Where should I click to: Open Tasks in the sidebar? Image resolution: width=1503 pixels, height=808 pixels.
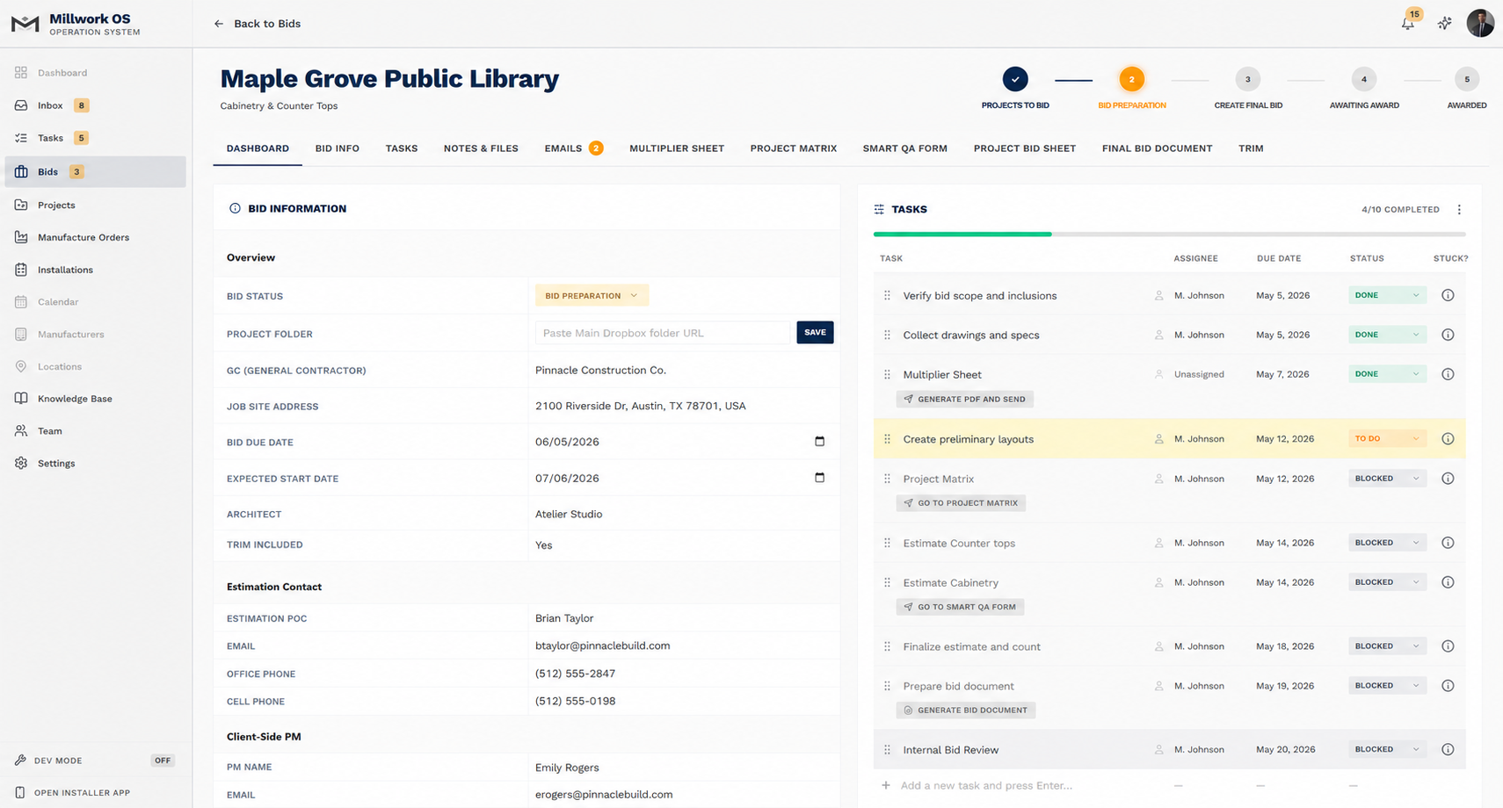(x=95, y=138)
